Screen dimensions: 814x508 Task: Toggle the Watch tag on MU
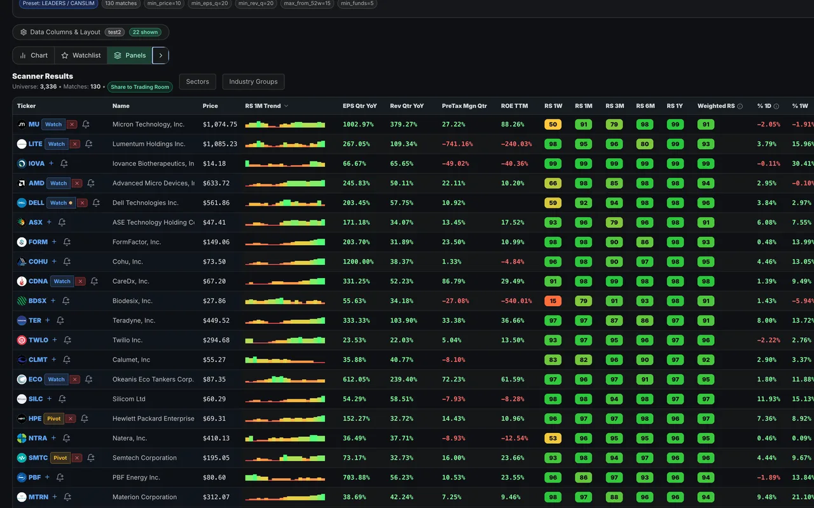pos(53,124)
